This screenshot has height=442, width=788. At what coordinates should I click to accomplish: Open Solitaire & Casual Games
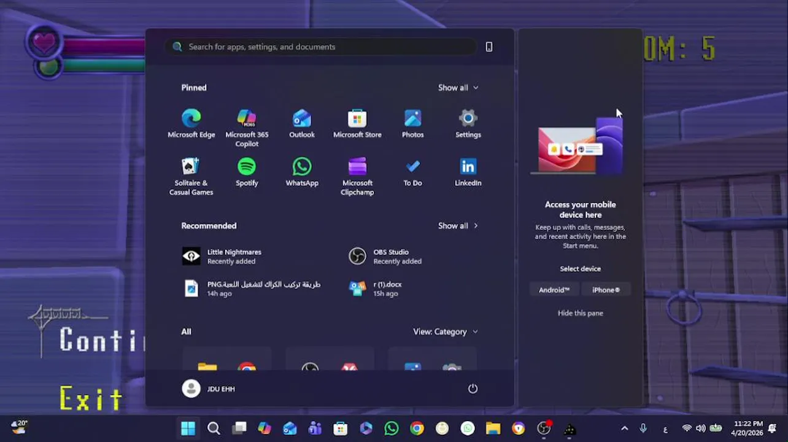191,177
